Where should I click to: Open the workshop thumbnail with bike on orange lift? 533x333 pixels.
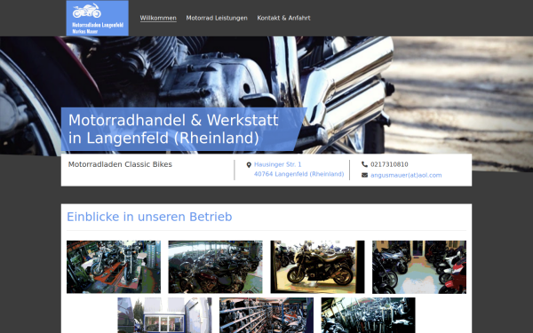tap(114, 266)
